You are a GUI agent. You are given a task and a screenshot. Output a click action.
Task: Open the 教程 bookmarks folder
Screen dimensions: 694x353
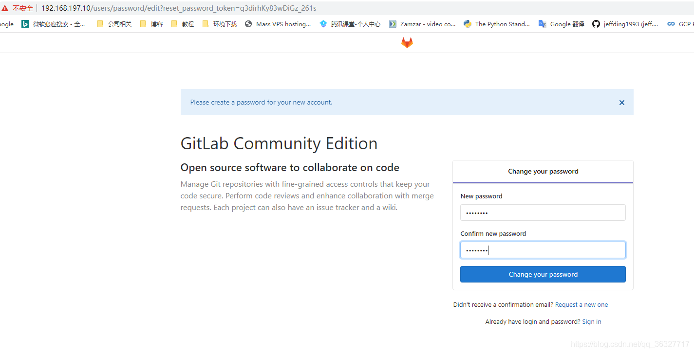click(183, 24)
